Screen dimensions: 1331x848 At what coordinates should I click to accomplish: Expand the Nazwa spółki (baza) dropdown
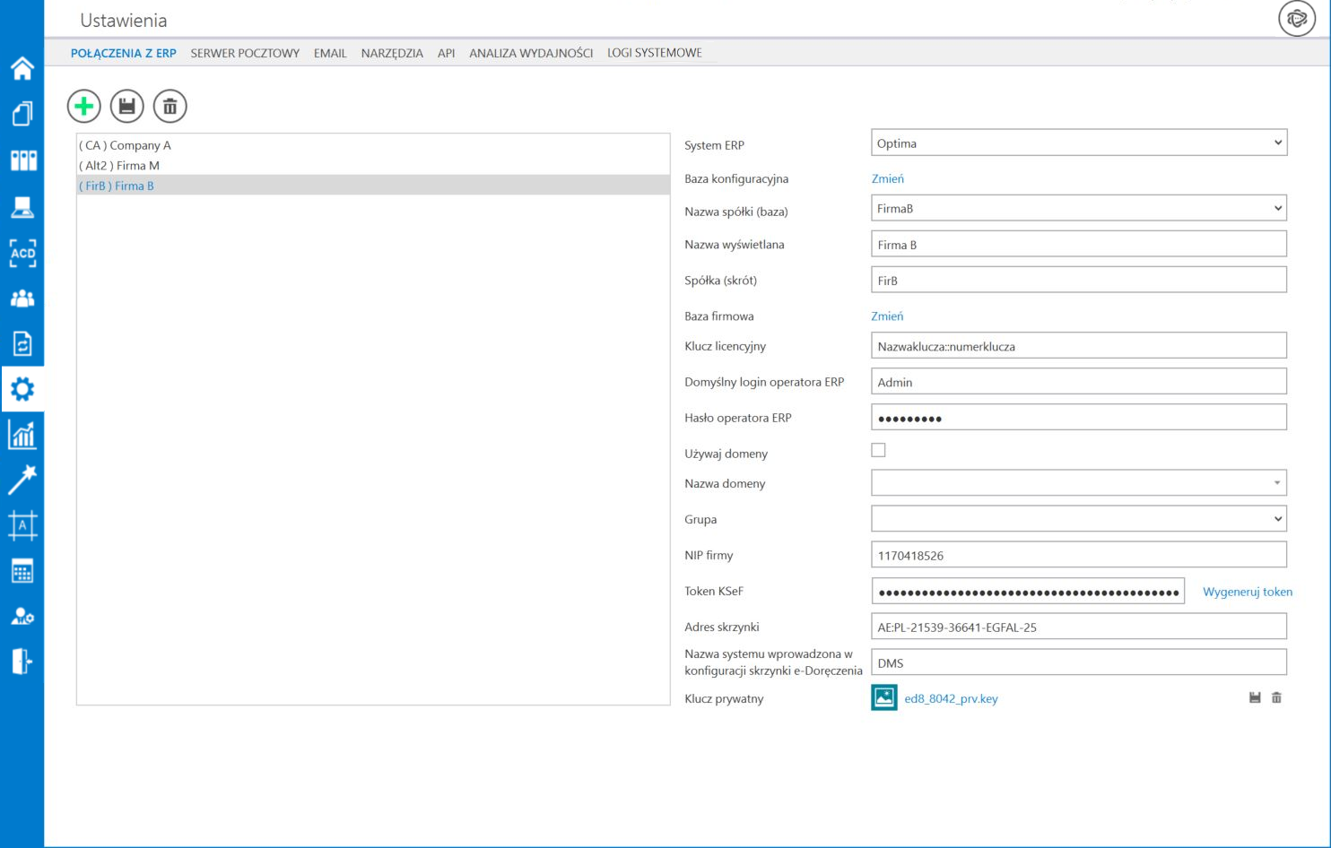click(x=1078, y=209)
